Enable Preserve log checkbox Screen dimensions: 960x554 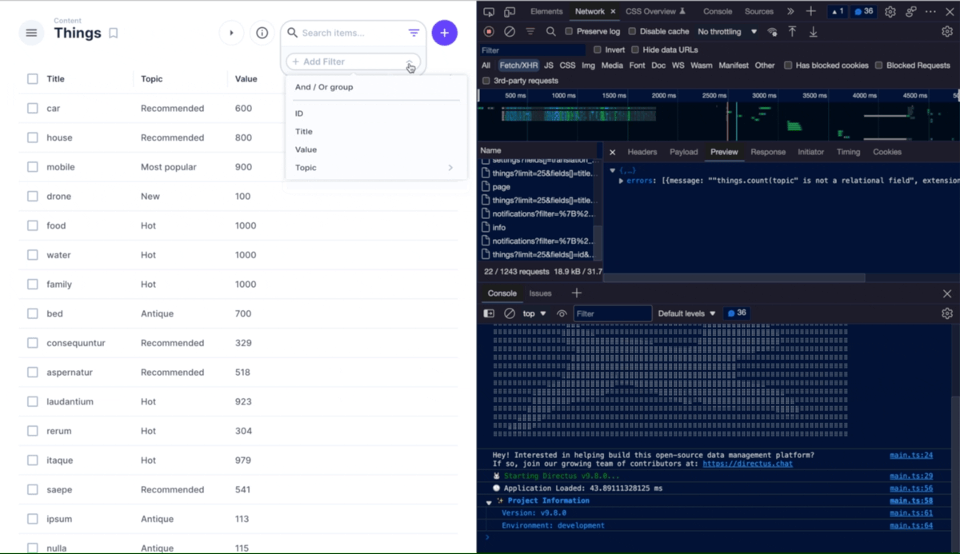pyautogui.click(x=569, y=31)
